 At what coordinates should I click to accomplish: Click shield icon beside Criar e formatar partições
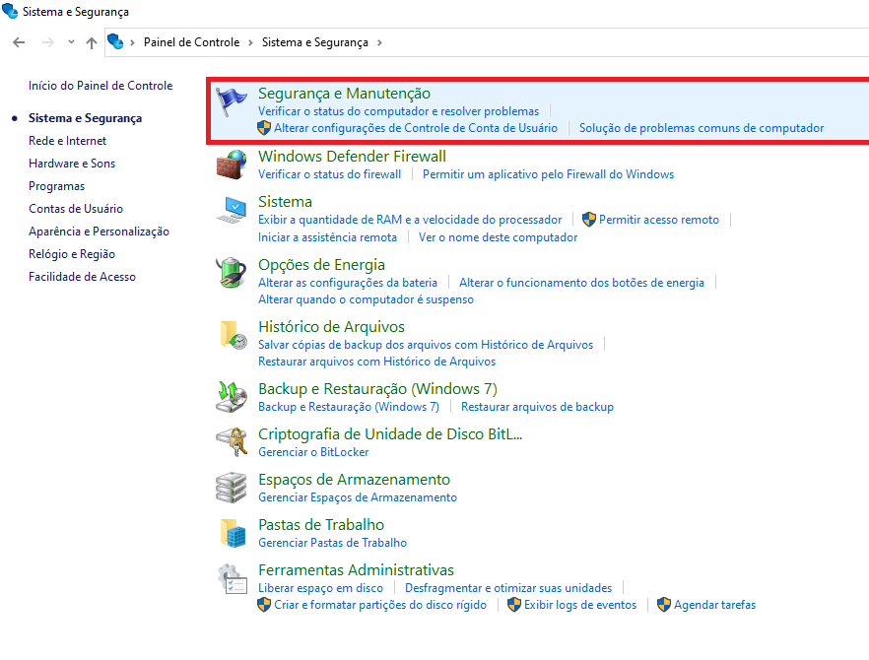click(x=264, y=605)
